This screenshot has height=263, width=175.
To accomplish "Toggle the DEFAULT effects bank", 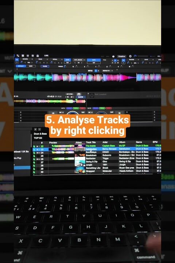I will tap(21, 66).
